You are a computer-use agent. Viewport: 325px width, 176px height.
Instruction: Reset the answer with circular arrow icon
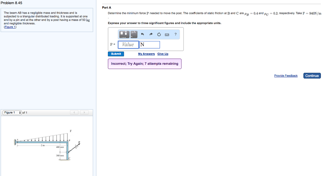click(x=159, y=34)
